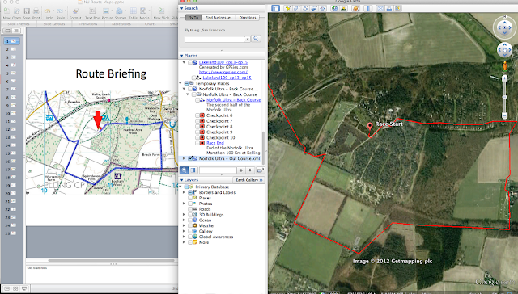The width and height of the screenshot is (518, 294).
Task: Click the email icon in Google Earth toolbar
Action: [x=380, y=8]
